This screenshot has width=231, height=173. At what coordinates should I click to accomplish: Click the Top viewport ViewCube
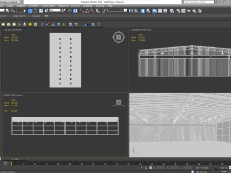click(119, 37)
